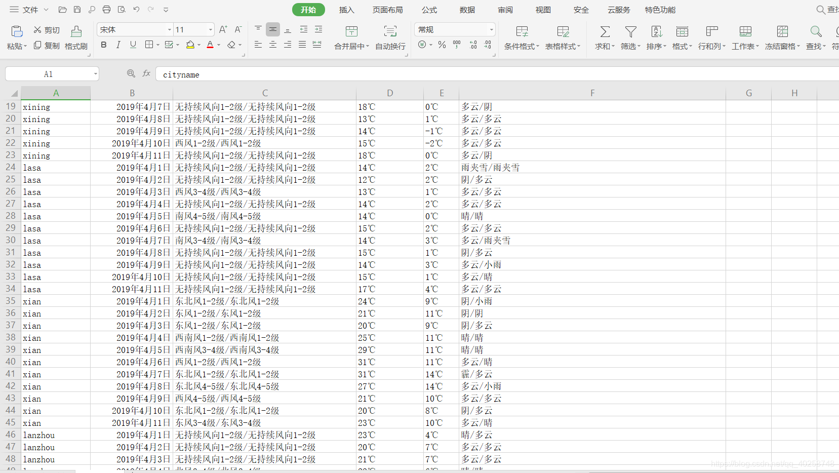Increase decimal places

tap(473, 45)
